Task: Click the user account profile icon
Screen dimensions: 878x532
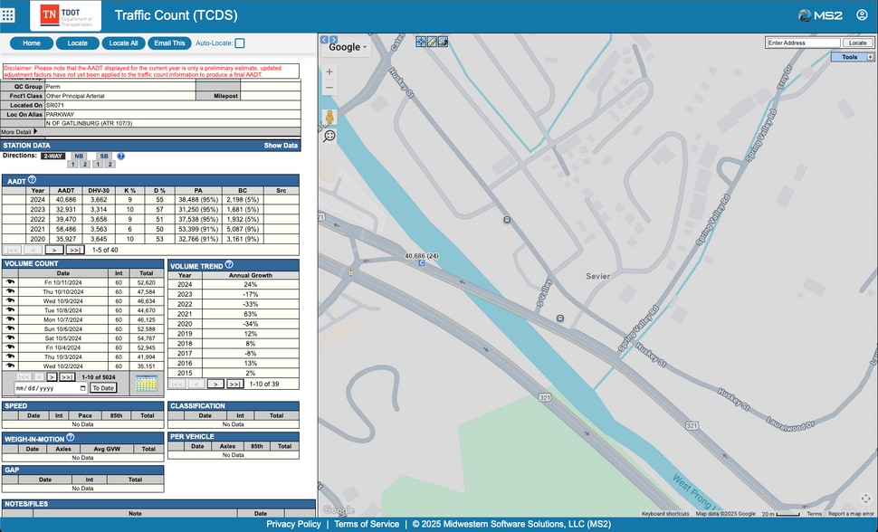Action: coord(861,15)
